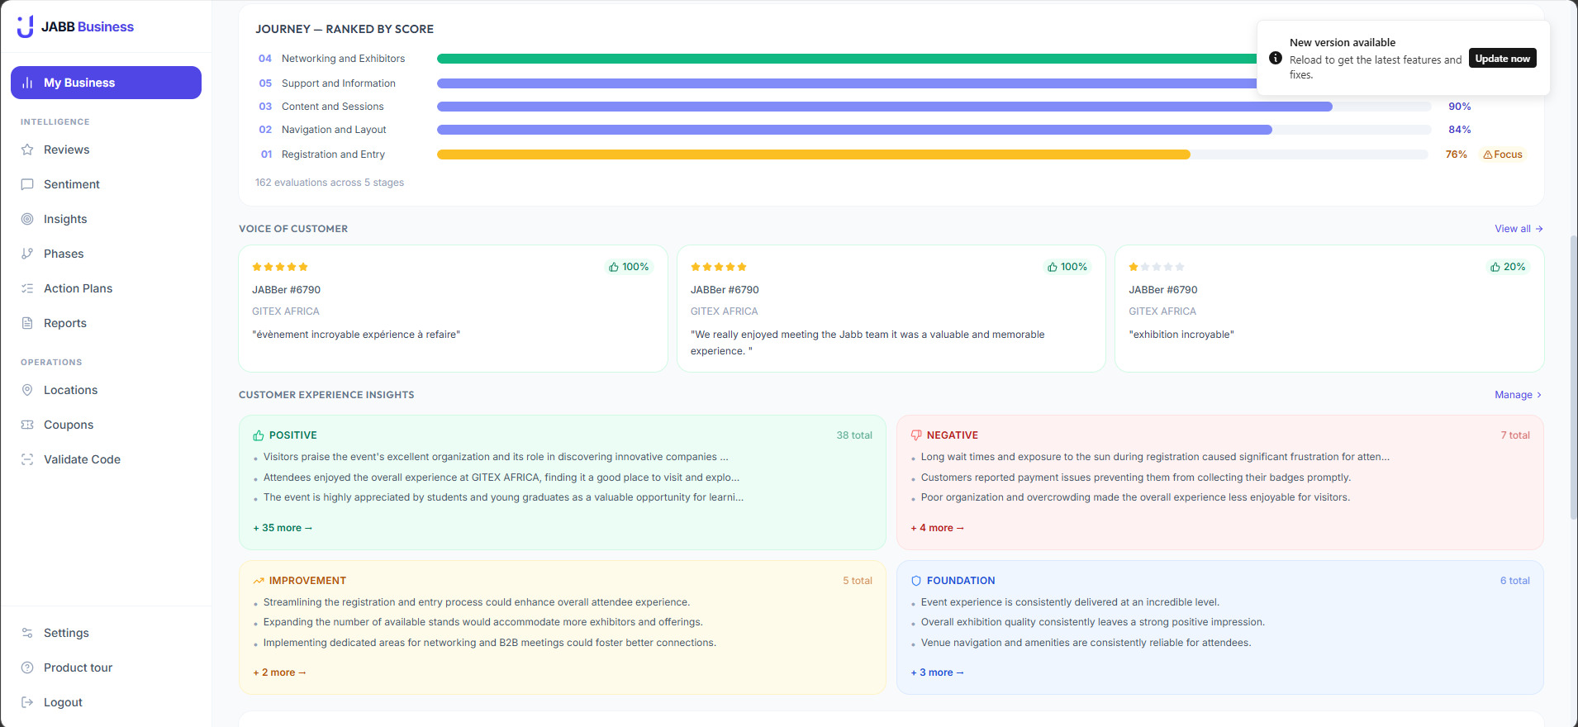
Task: Expand '+ 2 more' improvement insights
Action: (x=279, y=672)
